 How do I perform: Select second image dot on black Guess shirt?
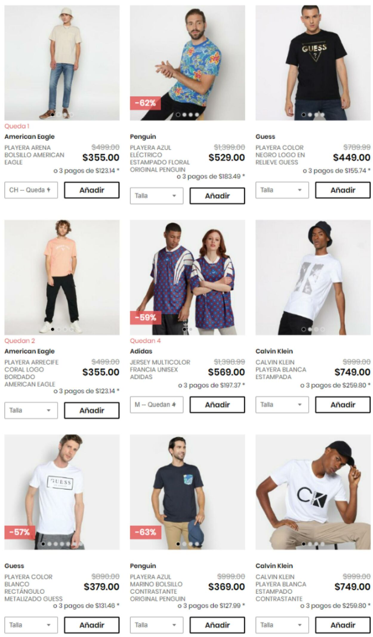[x=310, y=115]
